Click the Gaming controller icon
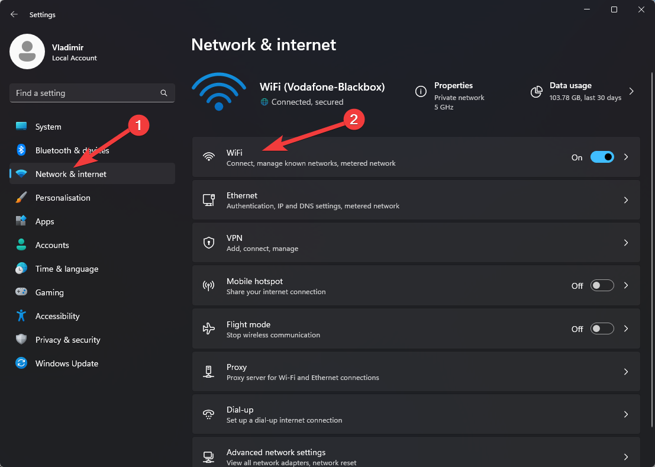The image size is (655, 467). click(x=21, y=292)
